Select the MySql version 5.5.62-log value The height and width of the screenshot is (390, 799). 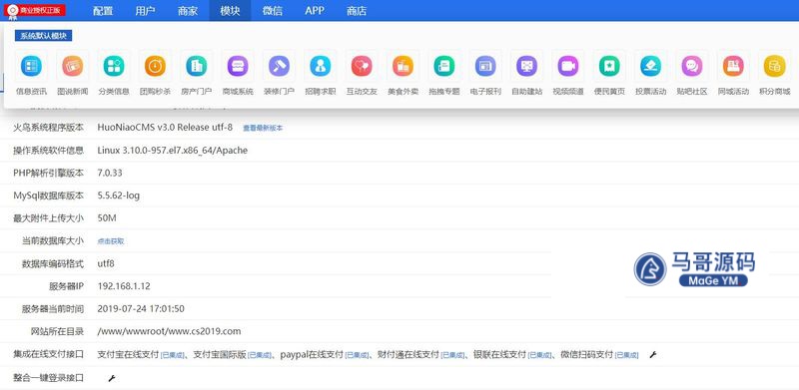[118, 195]
